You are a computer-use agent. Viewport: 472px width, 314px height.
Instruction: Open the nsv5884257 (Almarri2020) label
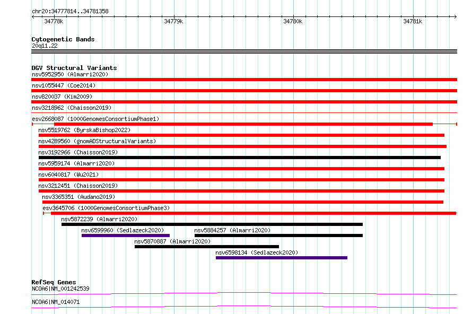point(232,230)
